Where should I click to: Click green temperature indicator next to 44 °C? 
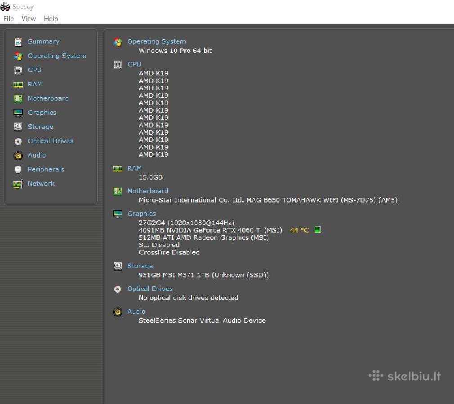[317, 230]
